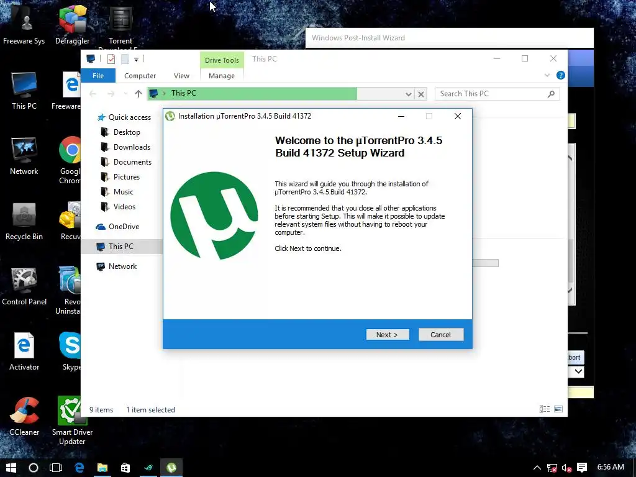Switch to the Computer ribbon tab
636x477 pixels.
(140, 76)
